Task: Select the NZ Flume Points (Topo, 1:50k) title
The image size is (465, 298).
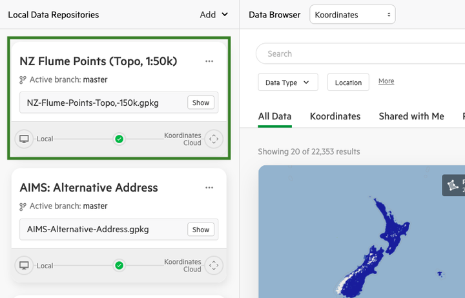Action: click(98, 61)
